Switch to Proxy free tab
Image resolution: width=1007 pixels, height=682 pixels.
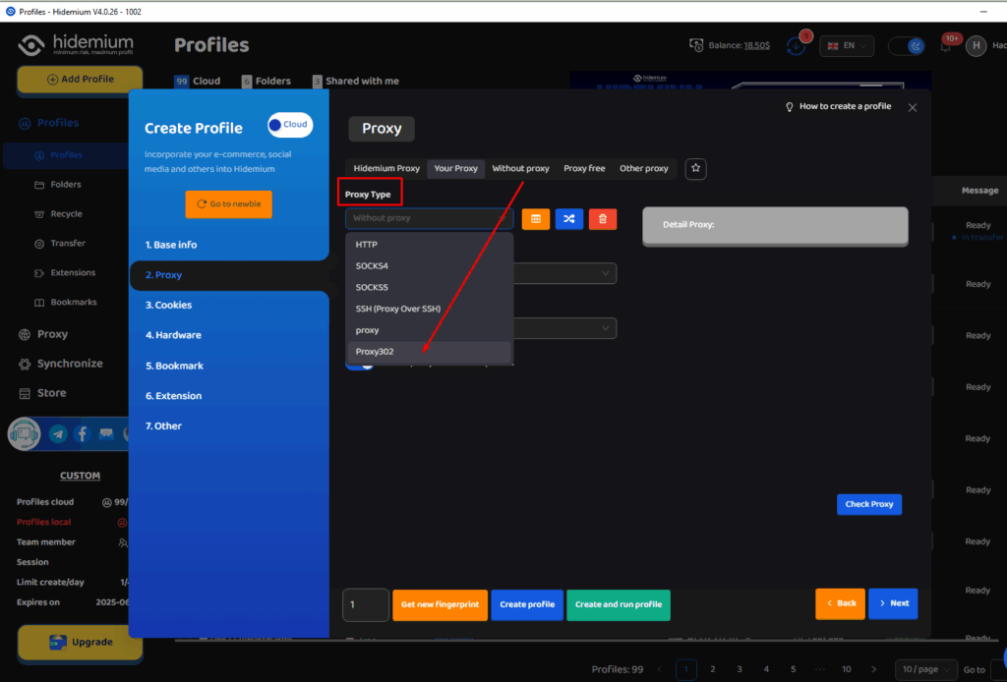click(x=584, y=169)
